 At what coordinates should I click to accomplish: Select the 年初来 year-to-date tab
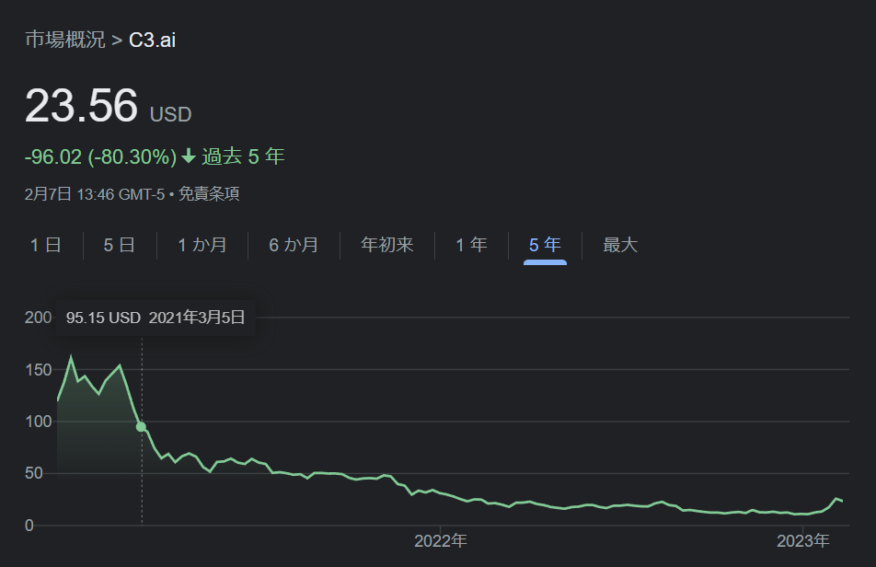[386, 245]
